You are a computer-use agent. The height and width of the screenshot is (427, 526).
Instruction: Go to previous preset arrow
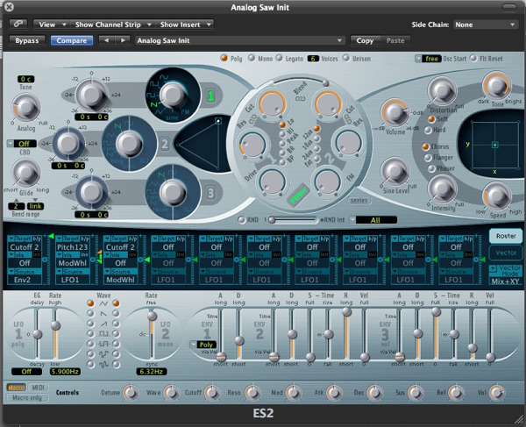pos(107,40)
